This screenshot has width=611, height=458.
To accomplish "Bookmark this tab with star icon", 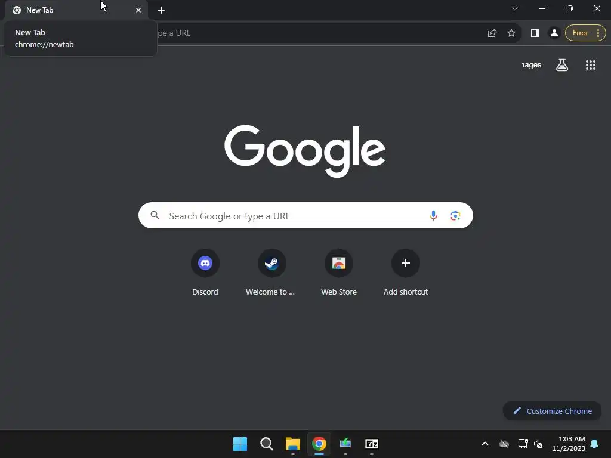I will [x=511, y=33].
